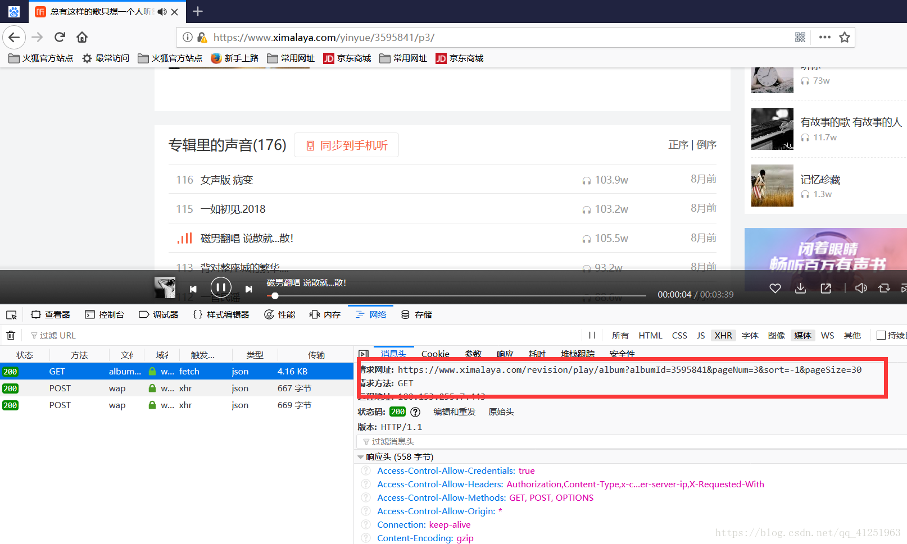Show site information icon in address bar

[x=188, y=37]
